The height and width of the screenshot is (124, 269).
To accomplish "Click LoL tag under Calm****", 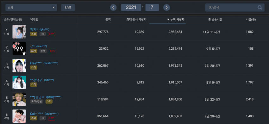I will (42, 118).
